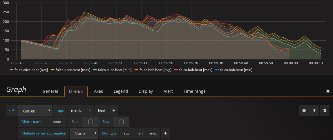Screen dimensions: 333x140
Task: Switch to the Alert tab
Action: (x=168, y=91)
